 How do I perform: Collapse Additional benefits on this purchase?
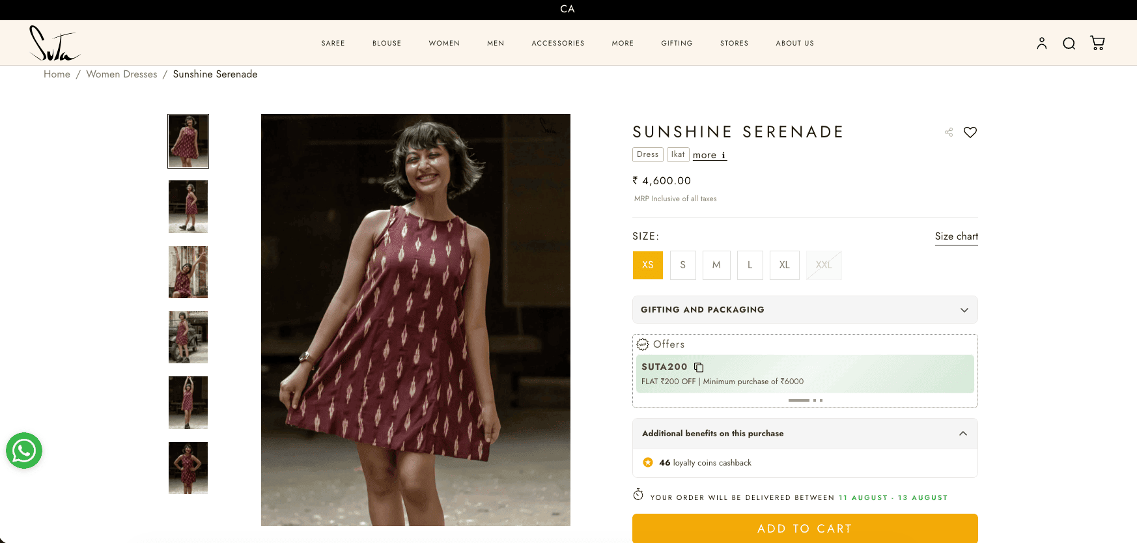coord(805,434)
